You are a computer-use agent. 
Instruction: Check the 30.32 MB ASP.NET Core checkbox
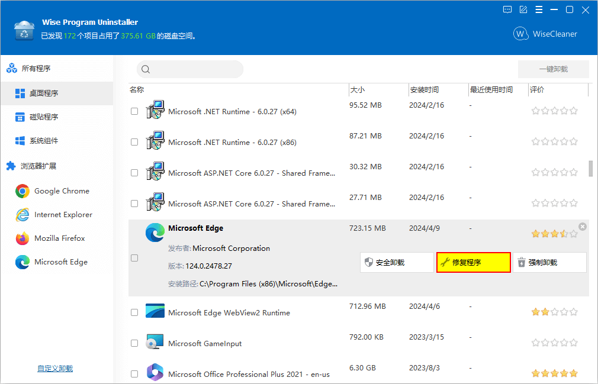pos(134,173)
